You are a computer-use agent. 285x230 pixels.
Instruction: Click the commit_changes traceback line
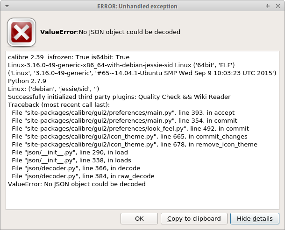point(129,137)
